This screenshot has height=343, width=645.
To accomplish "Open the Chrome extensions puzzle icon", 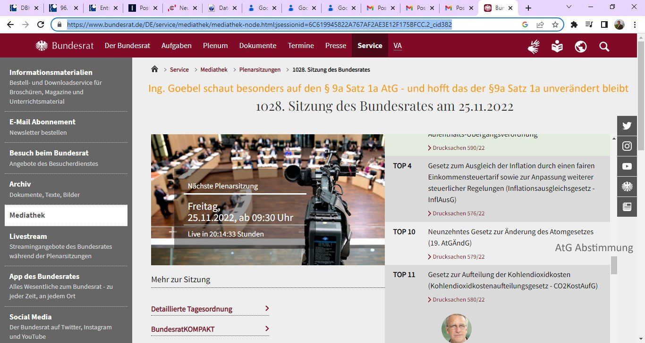I will click(574, 24).
